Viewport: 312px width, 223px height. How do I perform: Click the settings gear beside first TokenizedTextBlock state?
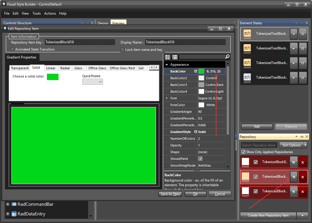[303, 34]
